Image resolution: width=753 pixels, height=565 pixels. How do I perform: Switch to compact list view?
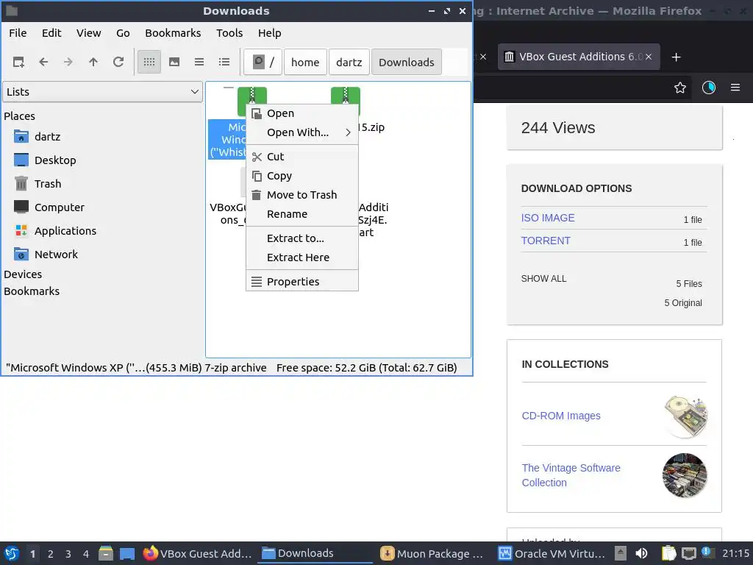pos(199,62)
